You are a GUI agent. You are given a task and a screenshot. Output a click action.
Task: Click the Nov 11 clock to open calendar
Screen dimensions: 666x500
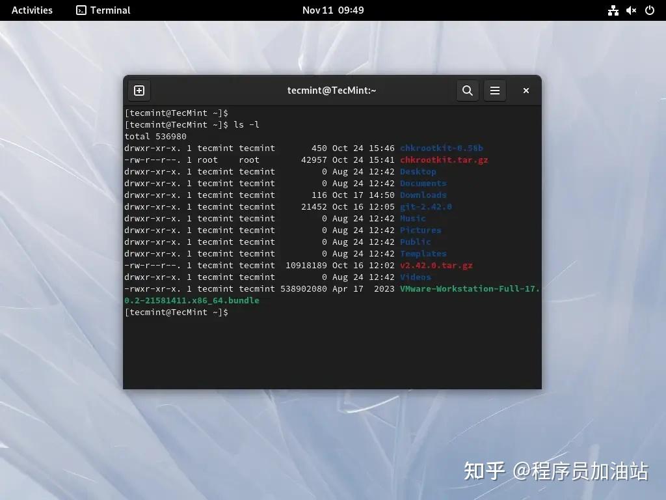pos(333,10)
